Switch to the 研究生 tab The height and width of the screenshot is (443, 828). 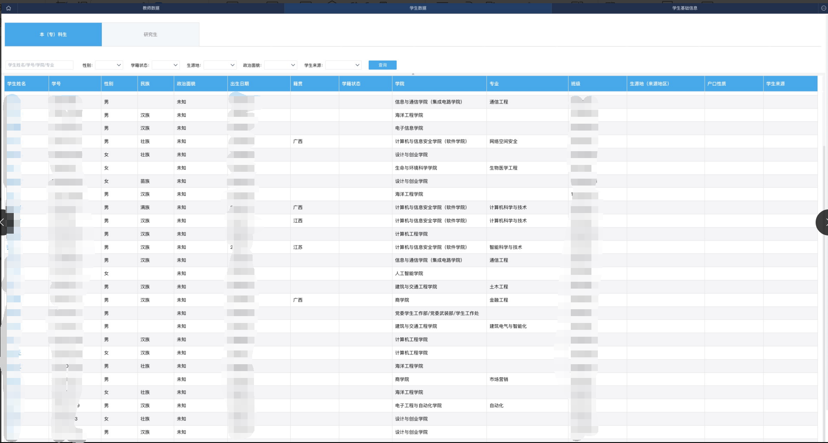point(150,34)
